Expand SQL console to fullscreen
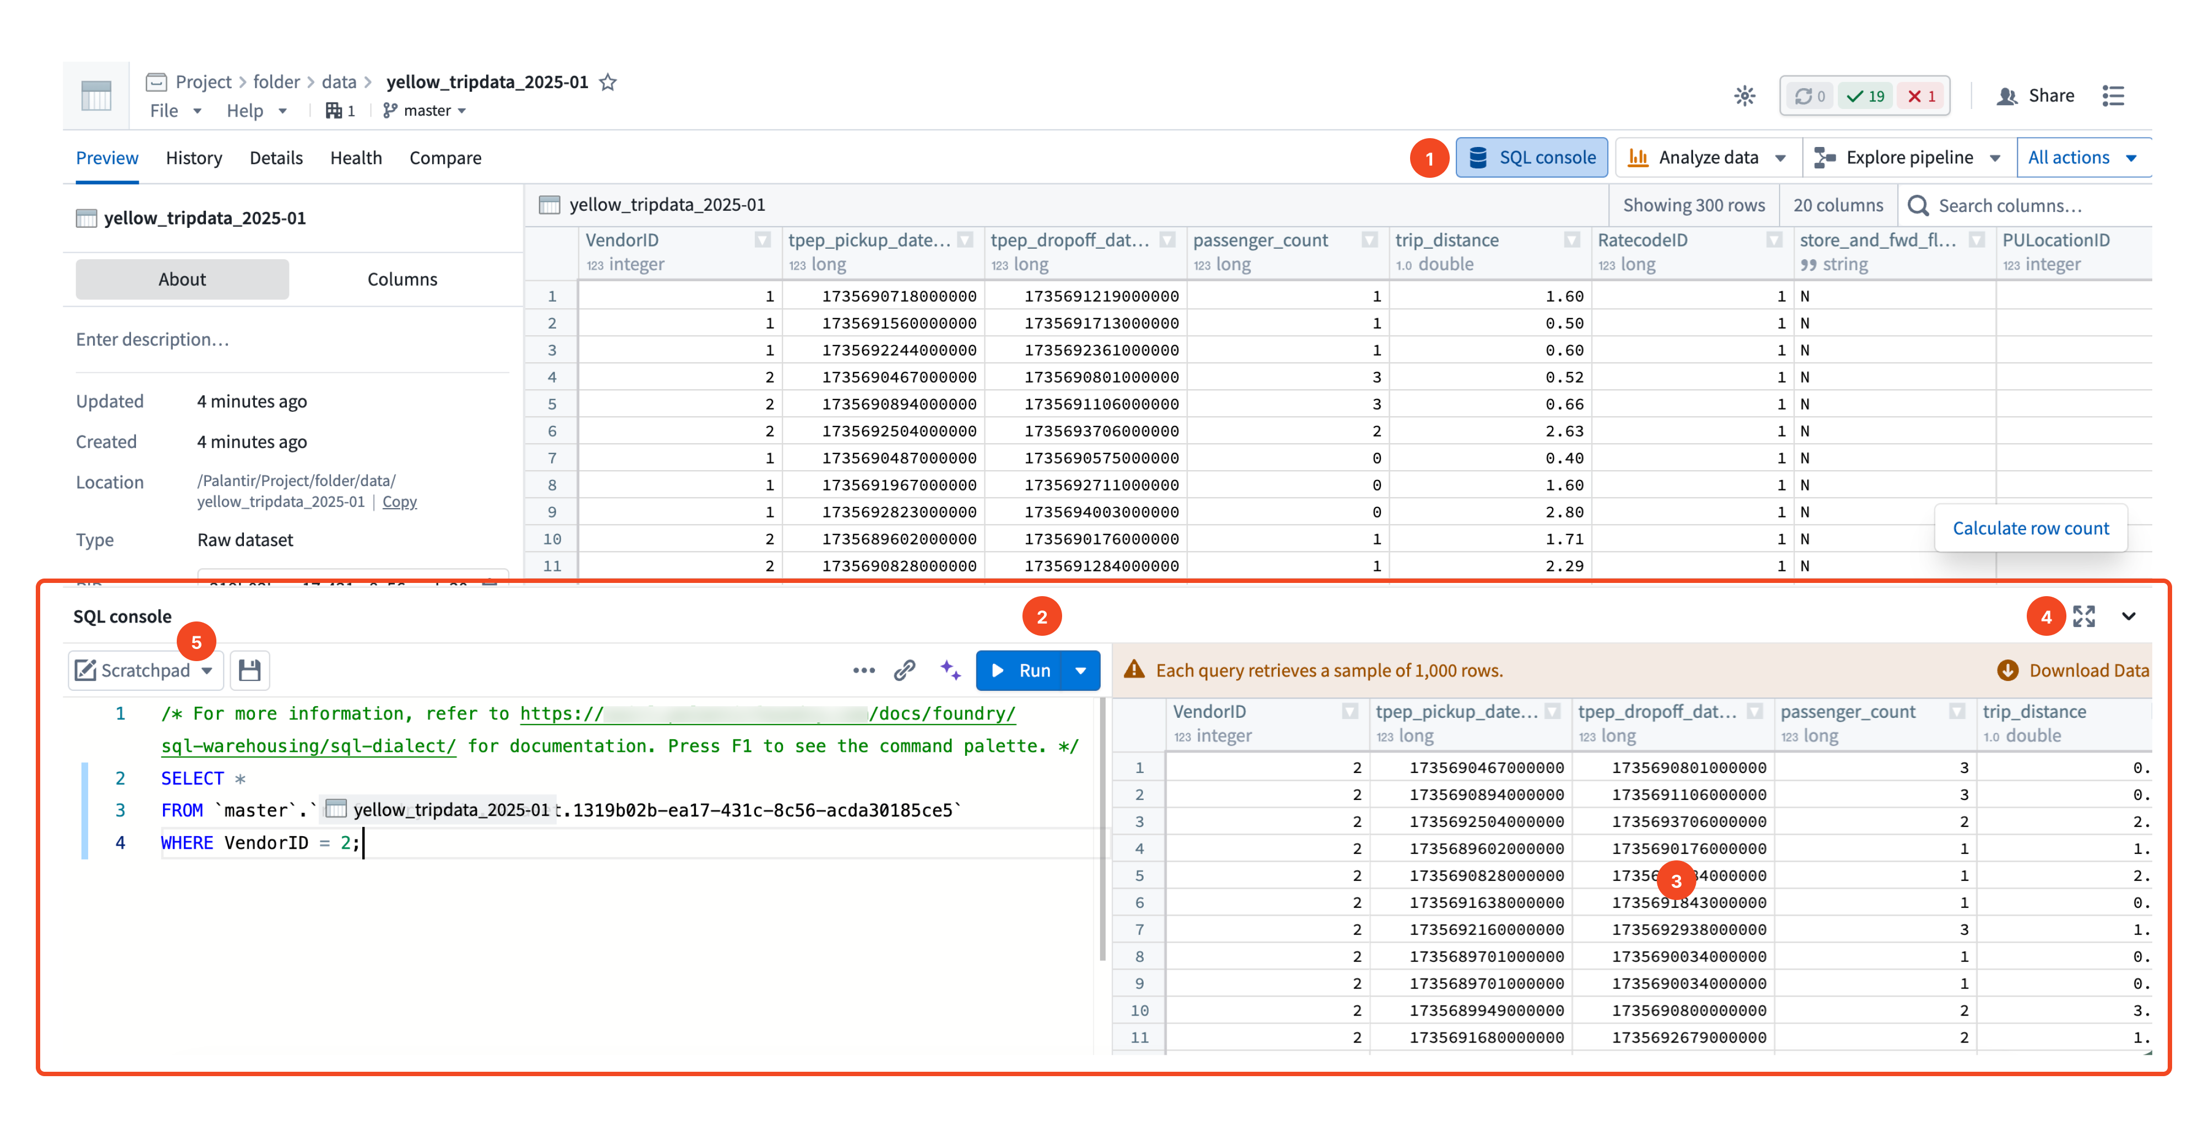 click(x=2084, y=617)
